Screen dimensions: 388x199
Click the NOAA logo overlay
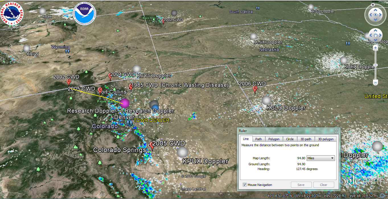pyautogui.click(x=85, y=14)
